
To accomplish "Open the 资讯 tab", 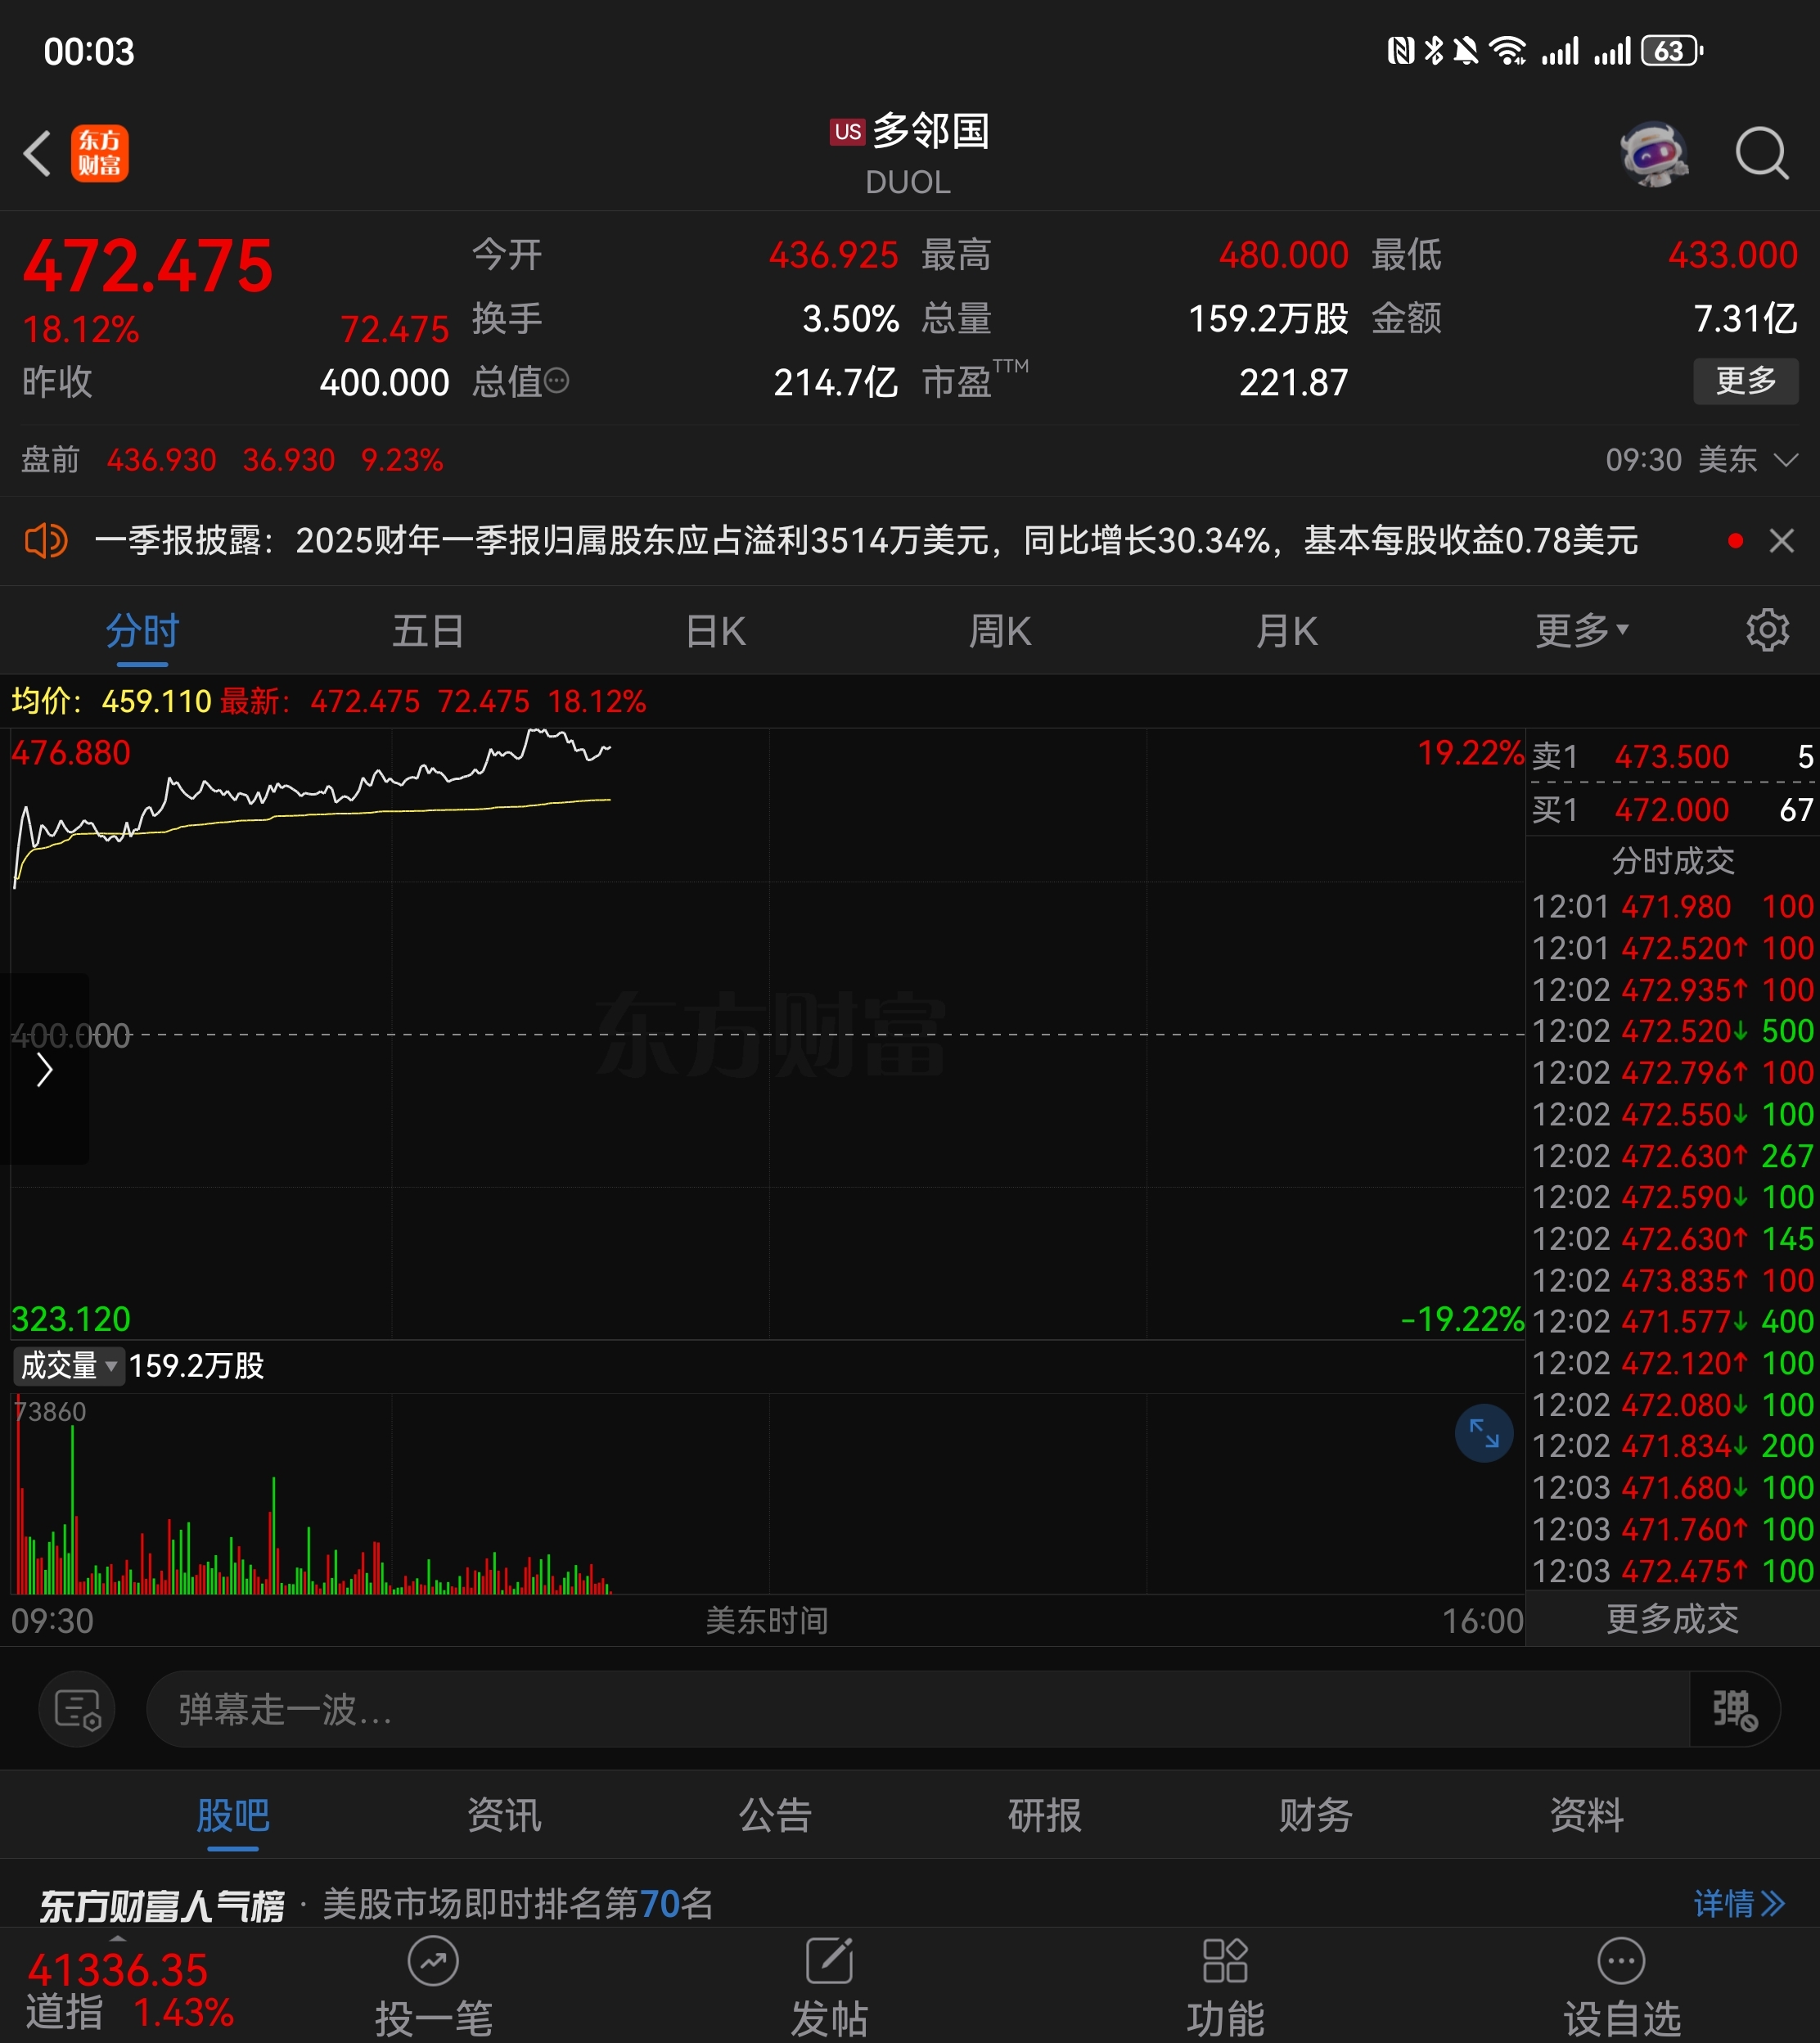I will 504,1816.
